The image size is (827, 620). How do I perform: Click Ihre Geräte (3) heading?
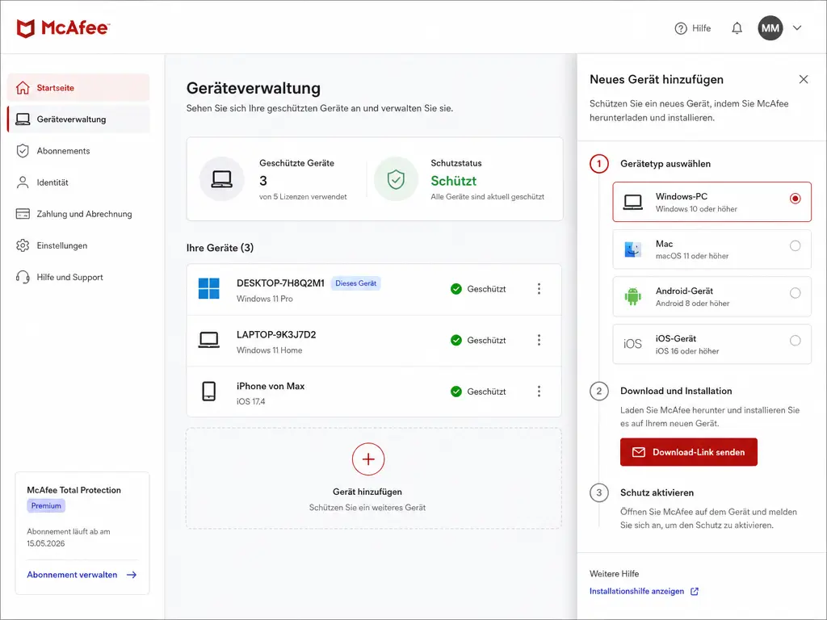tap(220, 248)
